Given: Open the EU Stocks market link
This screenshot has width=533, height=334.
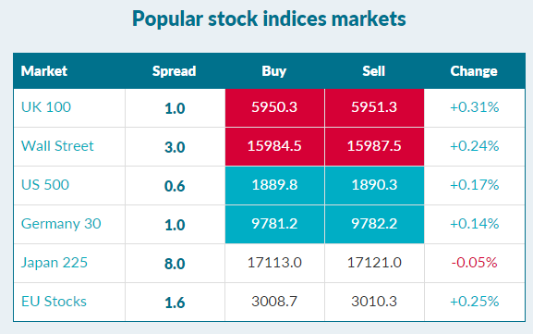Looking at the screenshot, I should (54, 302).
